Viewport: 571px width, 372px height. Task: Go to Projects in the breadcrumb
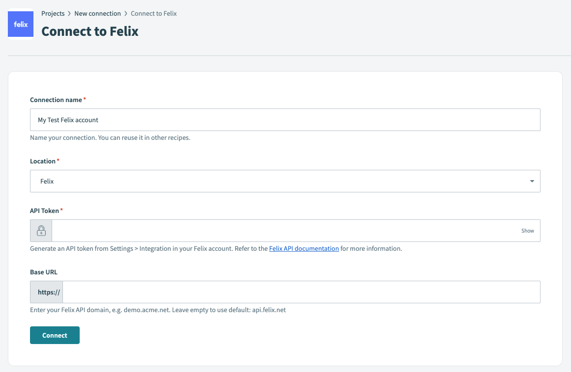53,14
